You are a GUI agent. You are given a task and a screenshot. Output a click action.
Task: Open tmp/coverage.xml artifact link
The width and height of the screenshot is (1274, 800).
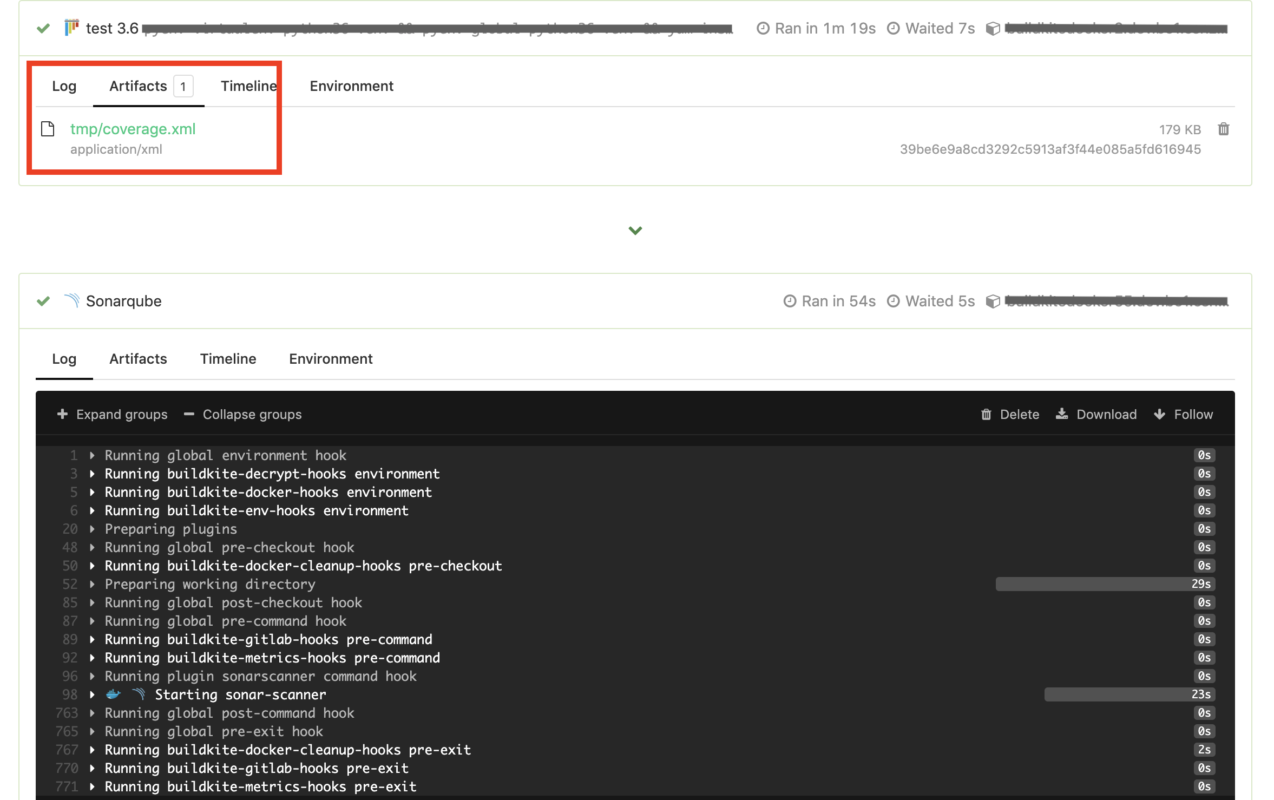click(x=133, y=129)
